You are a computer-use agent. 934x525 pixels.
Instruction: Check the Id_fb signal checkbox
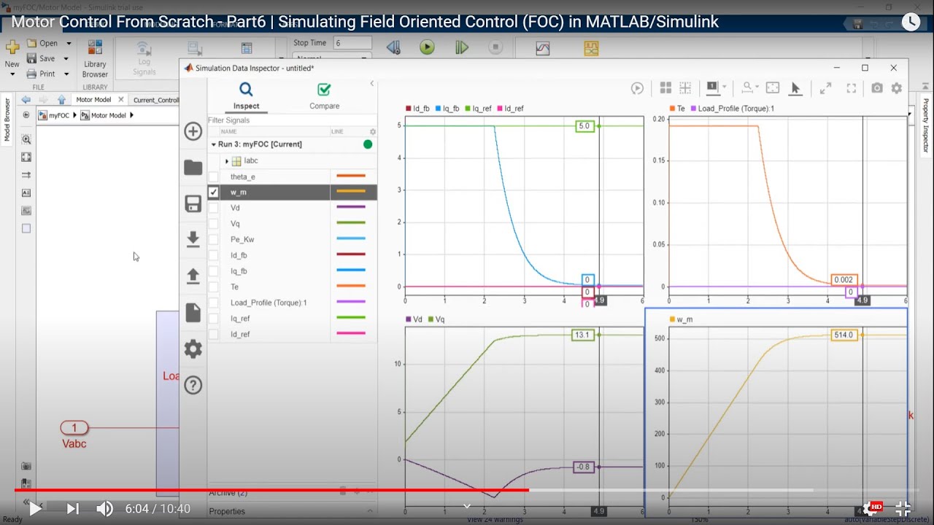(213, 255)
